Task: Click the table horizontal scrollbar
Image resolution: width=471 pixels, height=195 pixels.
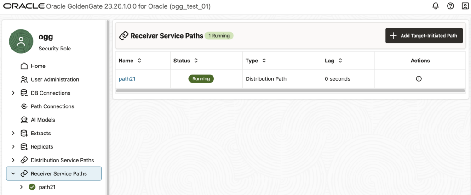Action: (291, 90)
